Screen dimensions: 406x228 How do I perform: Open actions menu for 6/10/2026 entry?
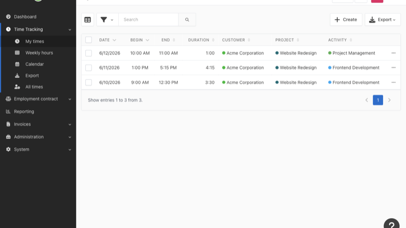[x=394, y=83]
